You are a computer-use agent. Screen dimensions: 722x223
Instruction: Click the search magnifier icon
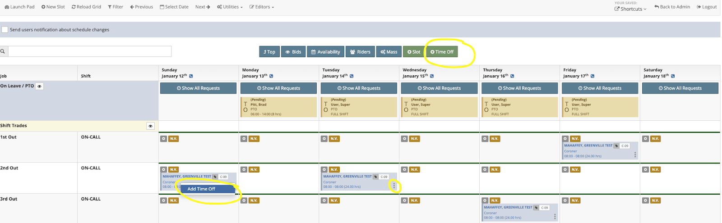(x=3, y=51)
